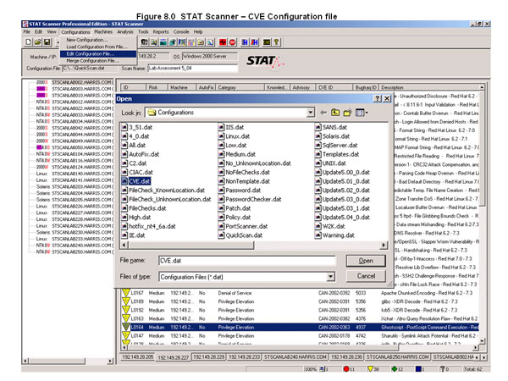Image resolution: width=508 pixels, height=381 pixels.
Task: Click the file icon beside AutoFix.dat
Action: 124,154
